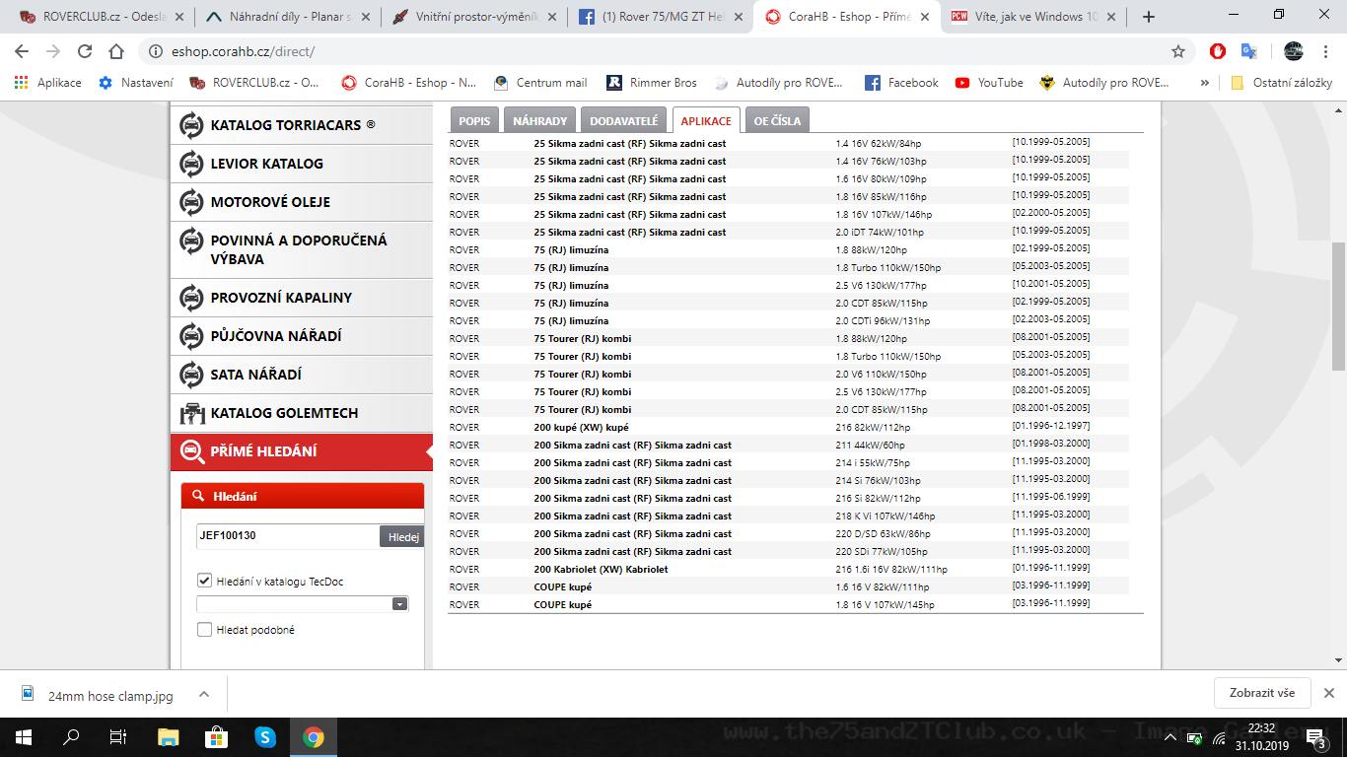Screen dimensions: 1347x757
Task: Open the Sata nářadí sidebar icon
Action: 191,375
